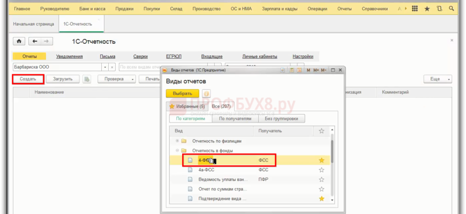Click the Создать button

click(x=28, y=79)
